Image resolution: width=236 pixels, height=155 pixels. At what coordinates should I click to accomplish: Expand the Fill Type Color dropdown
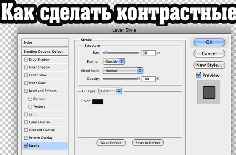pyautogui.click(x=110, y=91)
